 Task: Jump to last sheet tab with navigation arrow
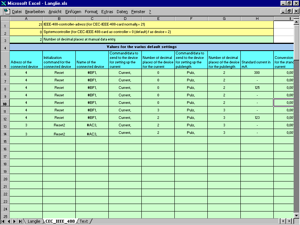click(20, 221)
